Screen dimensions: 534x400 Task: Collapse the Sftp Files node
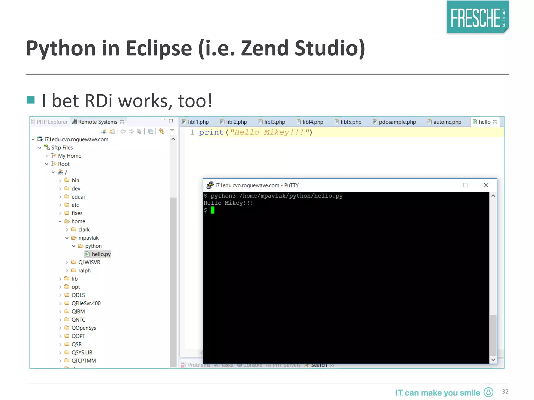click(40, 148)
